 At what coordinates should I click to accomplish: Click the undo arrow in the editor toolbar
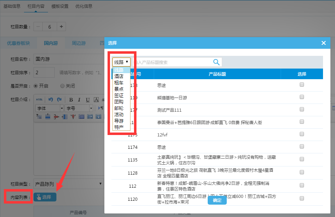pyautogui.click(x=51, y=99)
